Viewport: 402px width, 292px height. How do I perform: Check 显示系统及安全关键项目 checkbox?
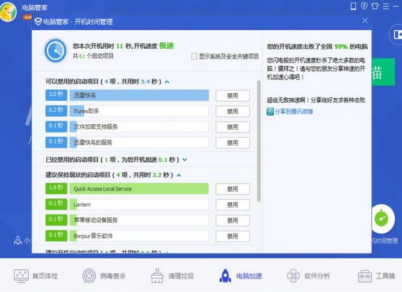[194, 56]
